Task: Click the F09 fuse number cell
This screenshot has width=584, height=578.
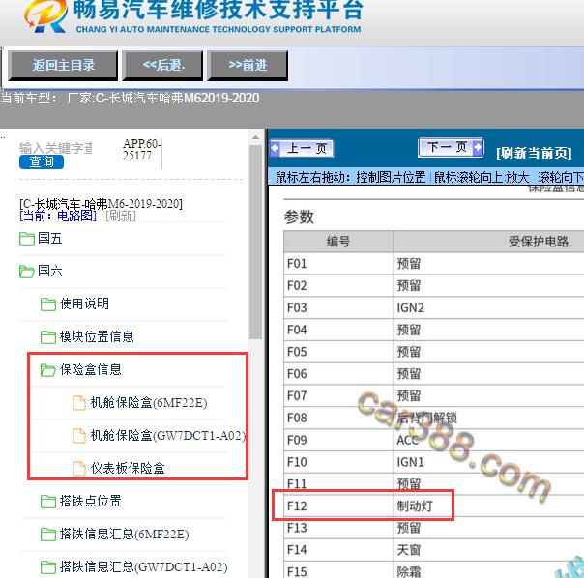Action: coord(338,440)
